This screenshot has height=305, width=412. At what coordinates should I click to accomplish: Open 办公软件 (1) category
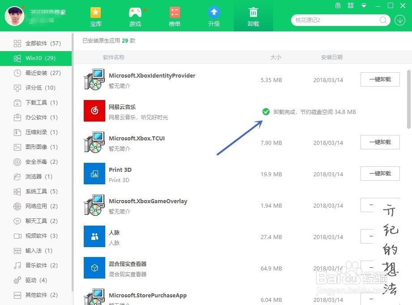pos(36,118)
